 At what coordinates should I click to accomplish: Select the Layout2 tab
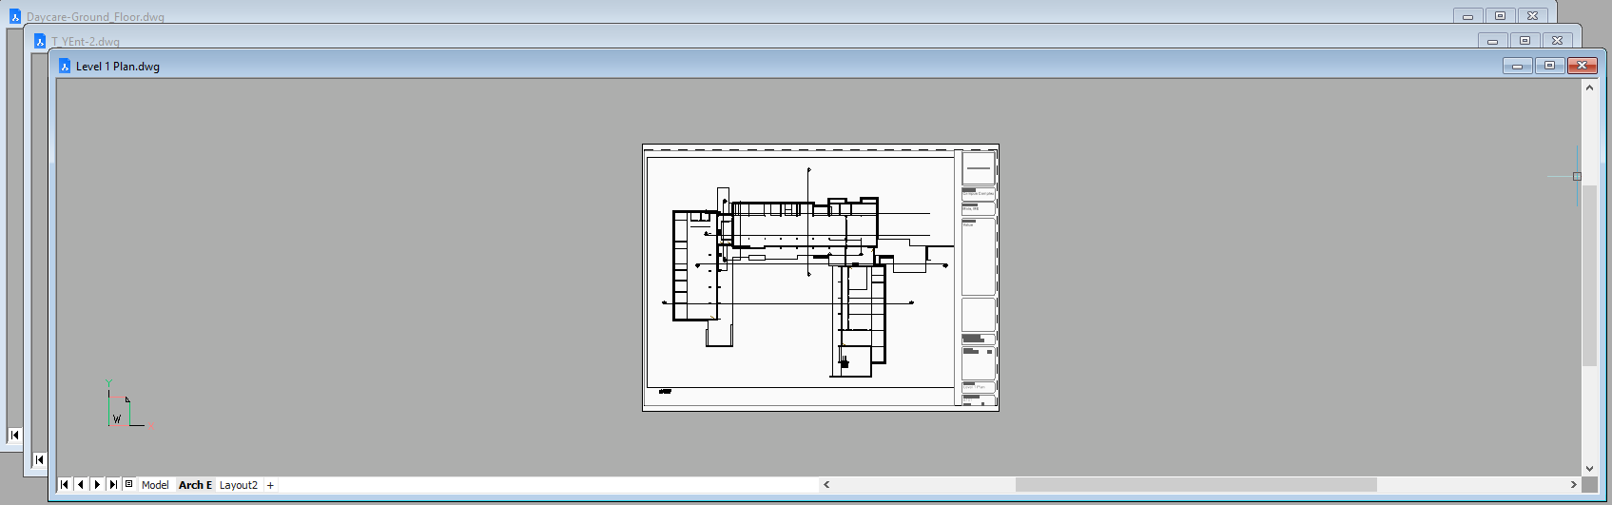[238, 485]
